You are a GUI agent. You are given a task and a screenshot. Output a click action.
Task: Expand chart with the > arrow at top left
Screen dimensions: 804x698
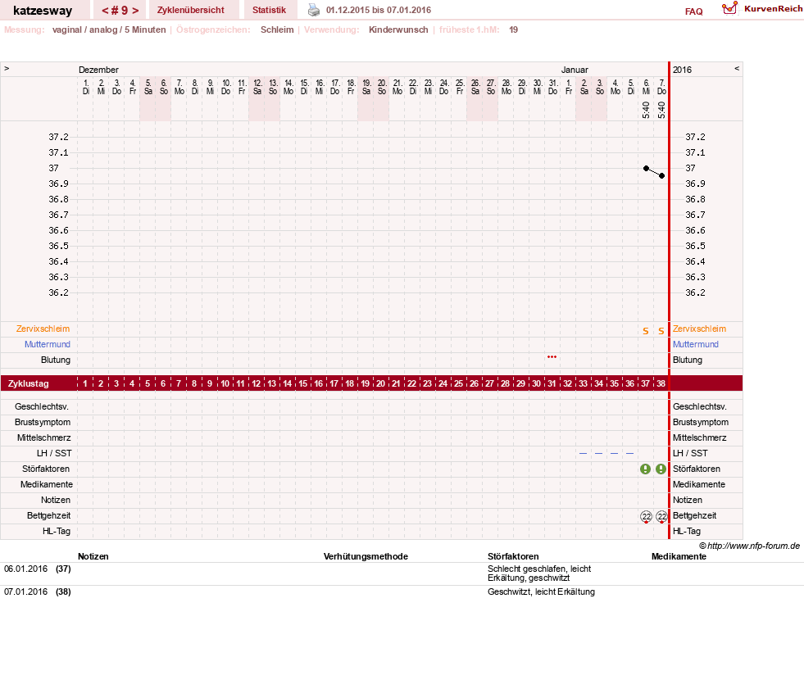click(x=7, y=68)
